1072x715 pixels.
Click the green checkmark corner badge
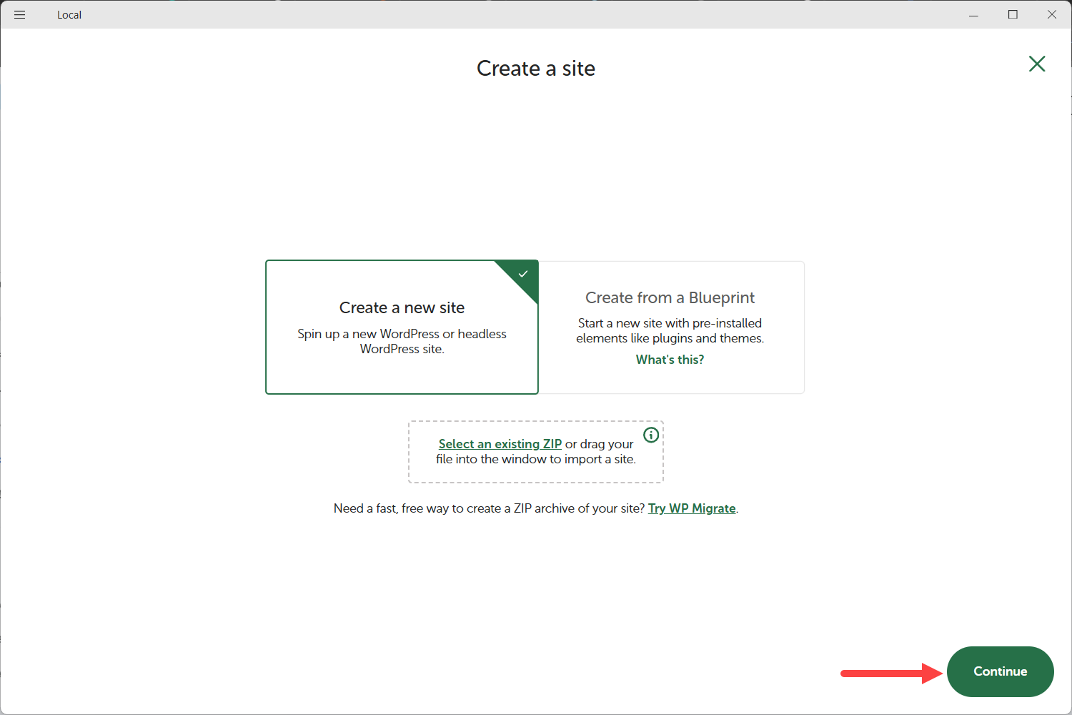point(523,274)
